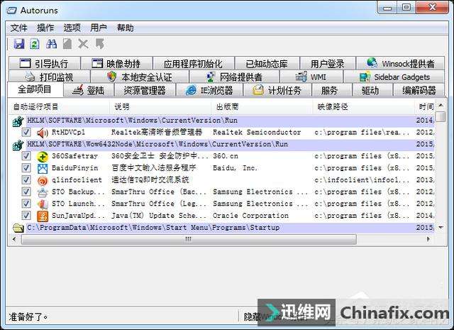Switch to the 已知动态库 tab
Screen dimensions: 454x330
pos(267,63)
